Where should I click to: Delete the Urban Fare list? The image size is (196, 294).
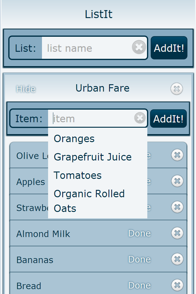[x=177, y=89]
